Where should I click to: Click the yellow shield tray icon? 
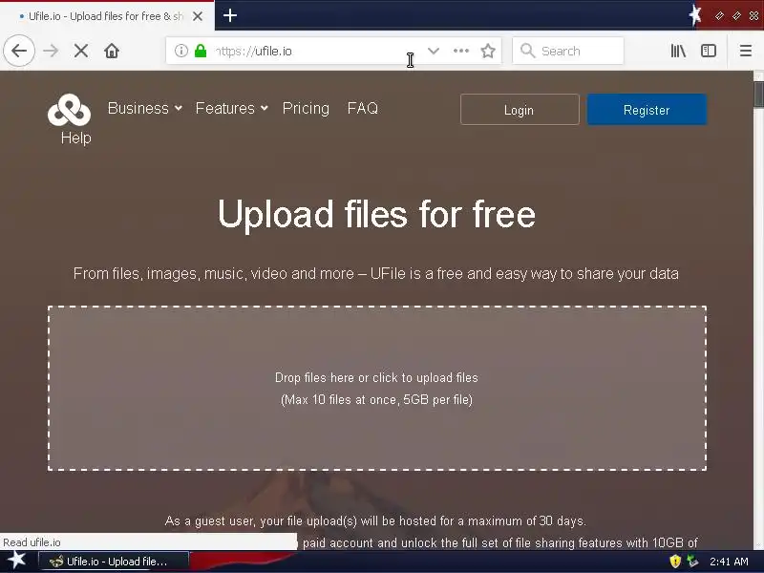pos(675,562)
